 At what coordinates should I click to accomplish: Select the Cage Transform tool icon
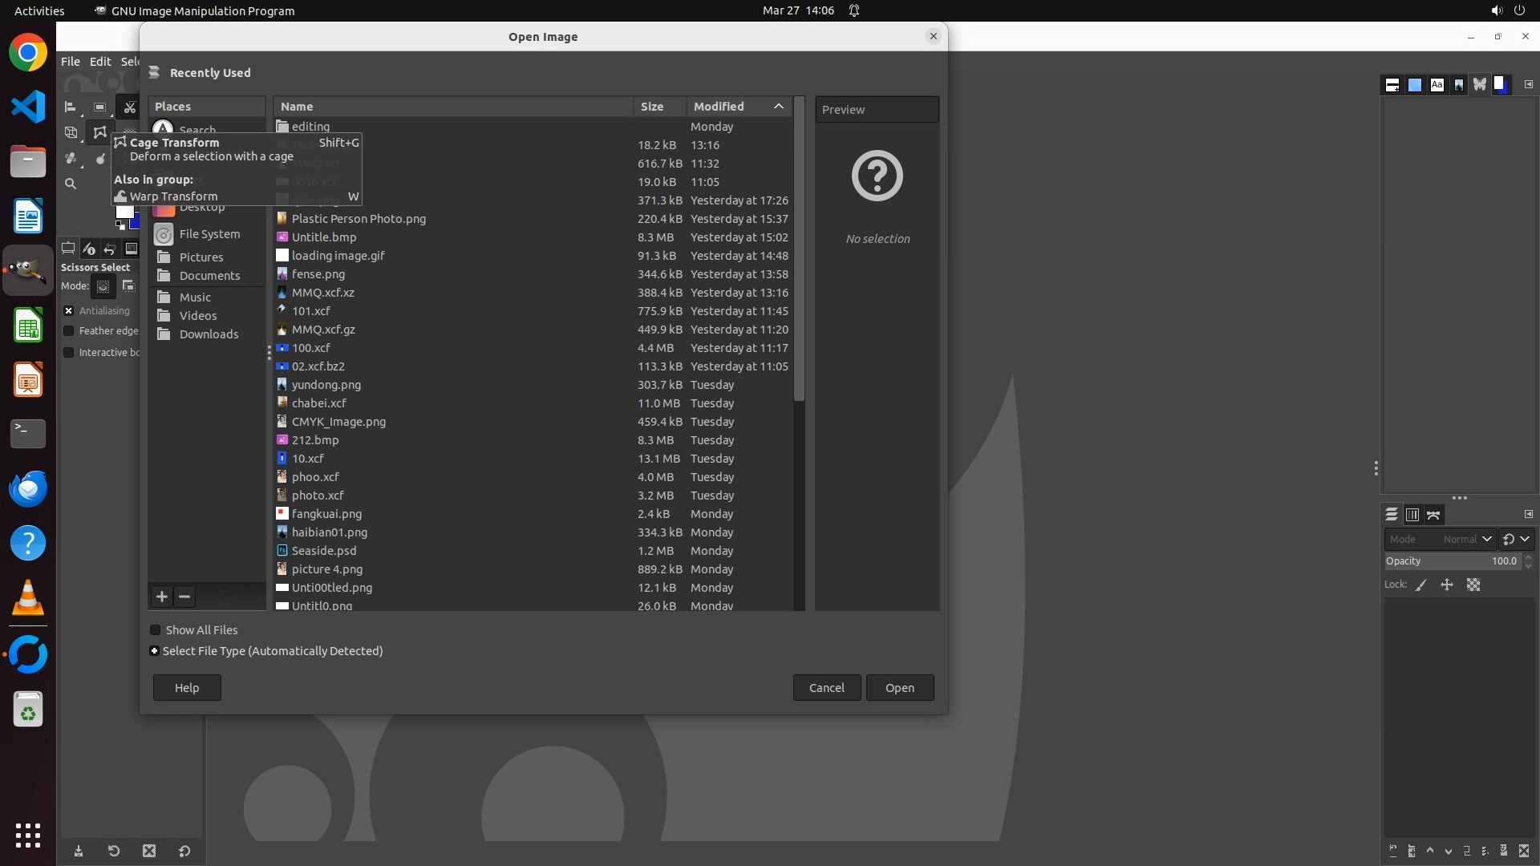[x=99, y=132]
